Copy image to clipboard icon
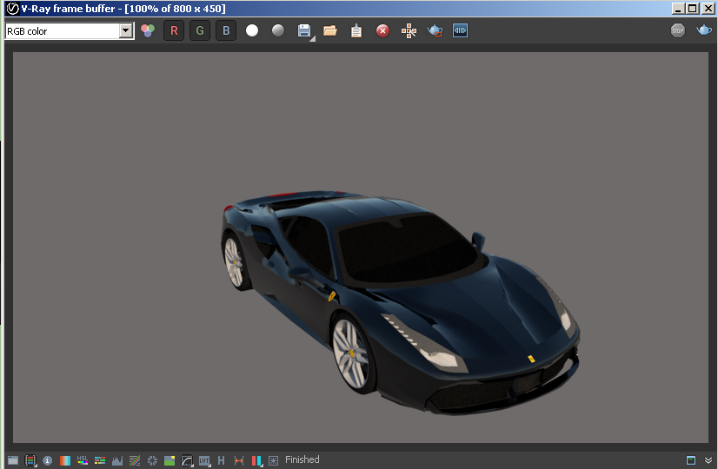The image size is (718, 469). (356, 30)
